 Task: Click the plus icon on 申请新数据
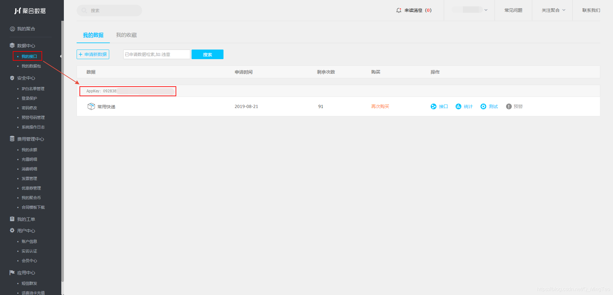click(80, 54)
